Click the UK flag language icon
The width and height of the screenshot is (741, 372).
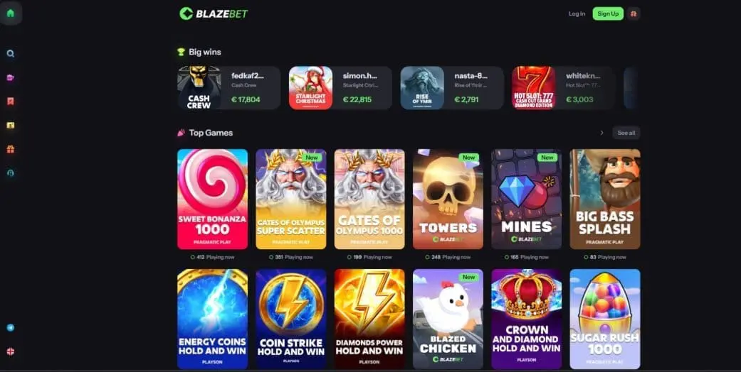pos(11,351)
